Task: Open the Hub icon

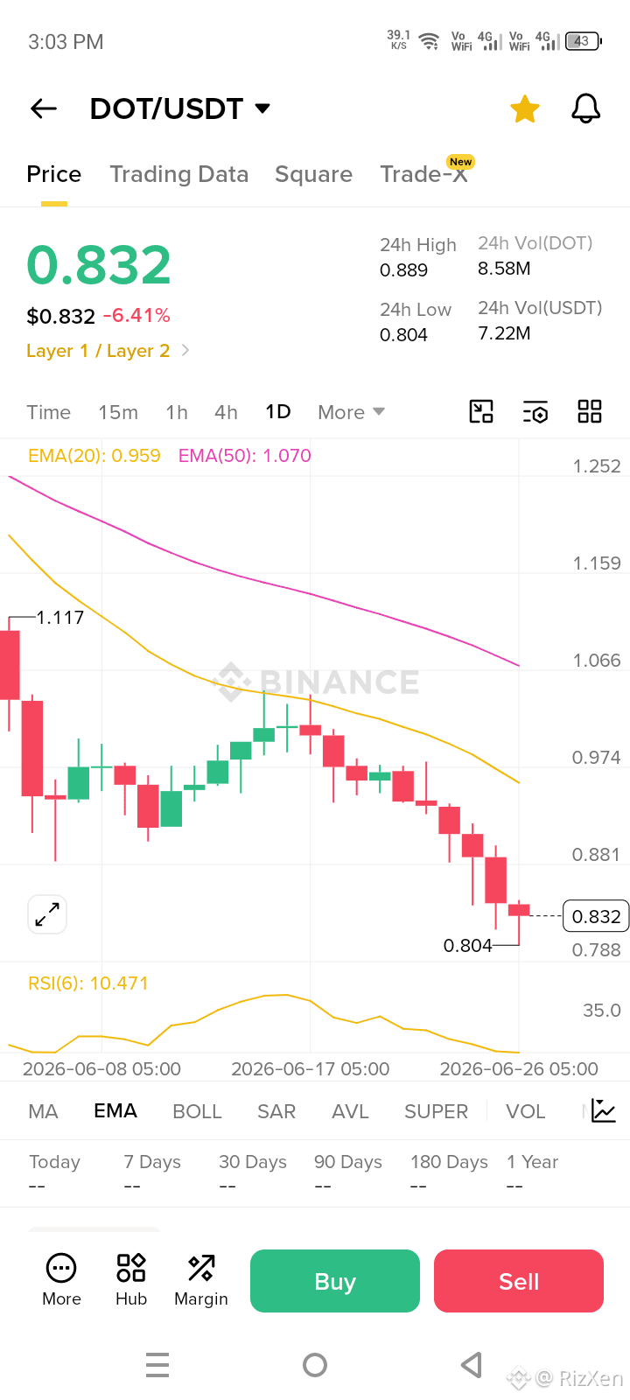Action: [x=131, y=1280]
